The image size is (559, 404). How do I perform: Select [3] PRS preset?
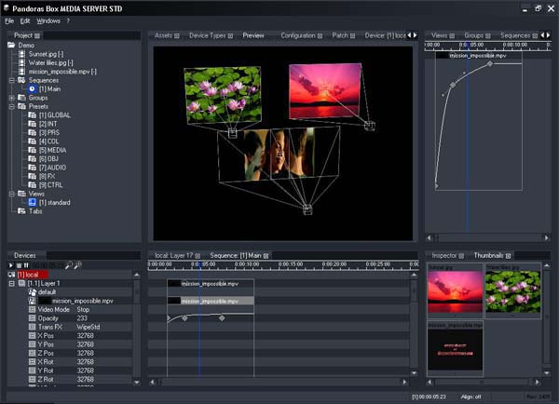tap(49, 132)
